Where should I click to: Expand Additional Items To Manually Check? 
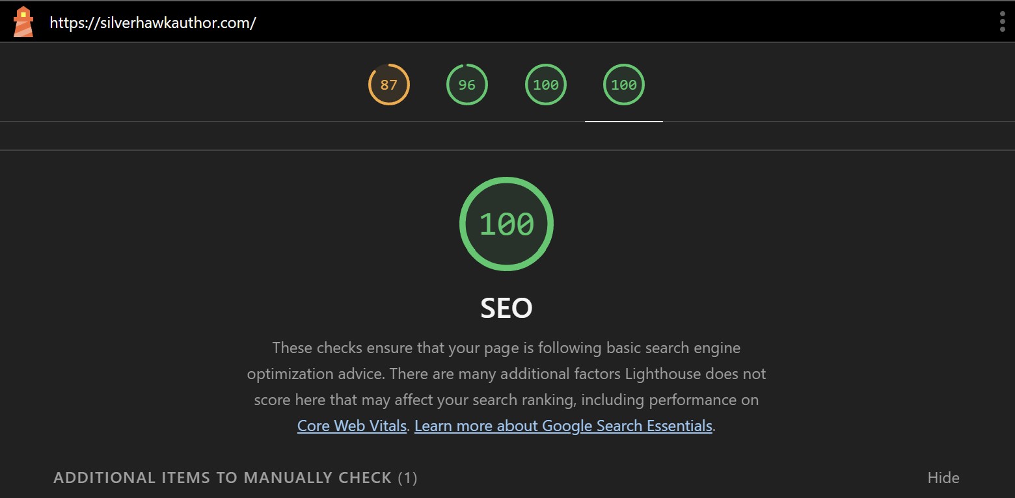click(234, 477)
